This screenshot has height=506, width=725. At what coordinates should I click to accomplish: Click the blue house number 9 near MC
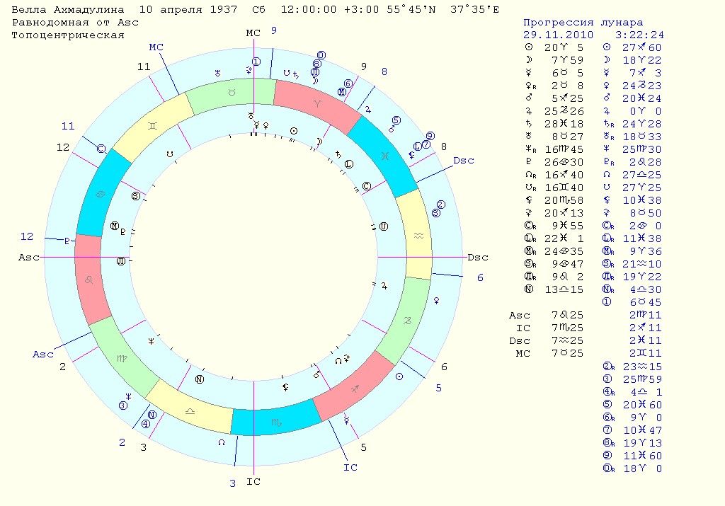click(274, 30)
